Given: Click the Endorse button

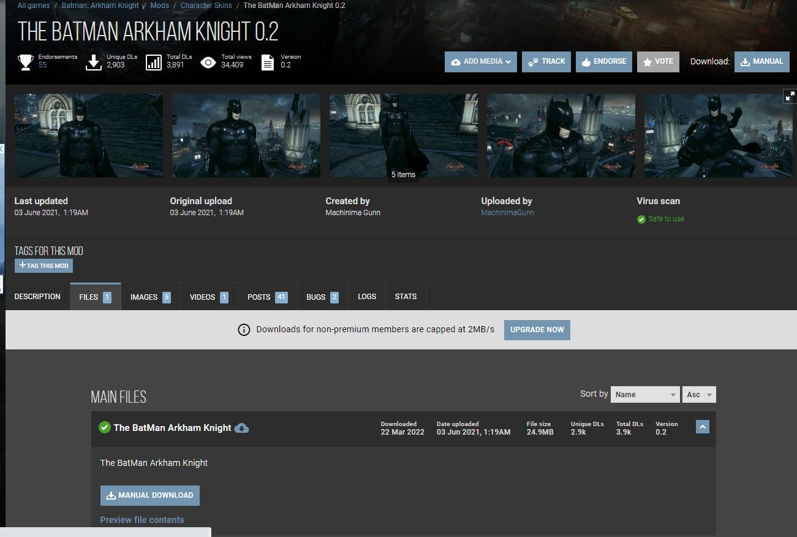Looking at the screenshot, I should (604, 62).
